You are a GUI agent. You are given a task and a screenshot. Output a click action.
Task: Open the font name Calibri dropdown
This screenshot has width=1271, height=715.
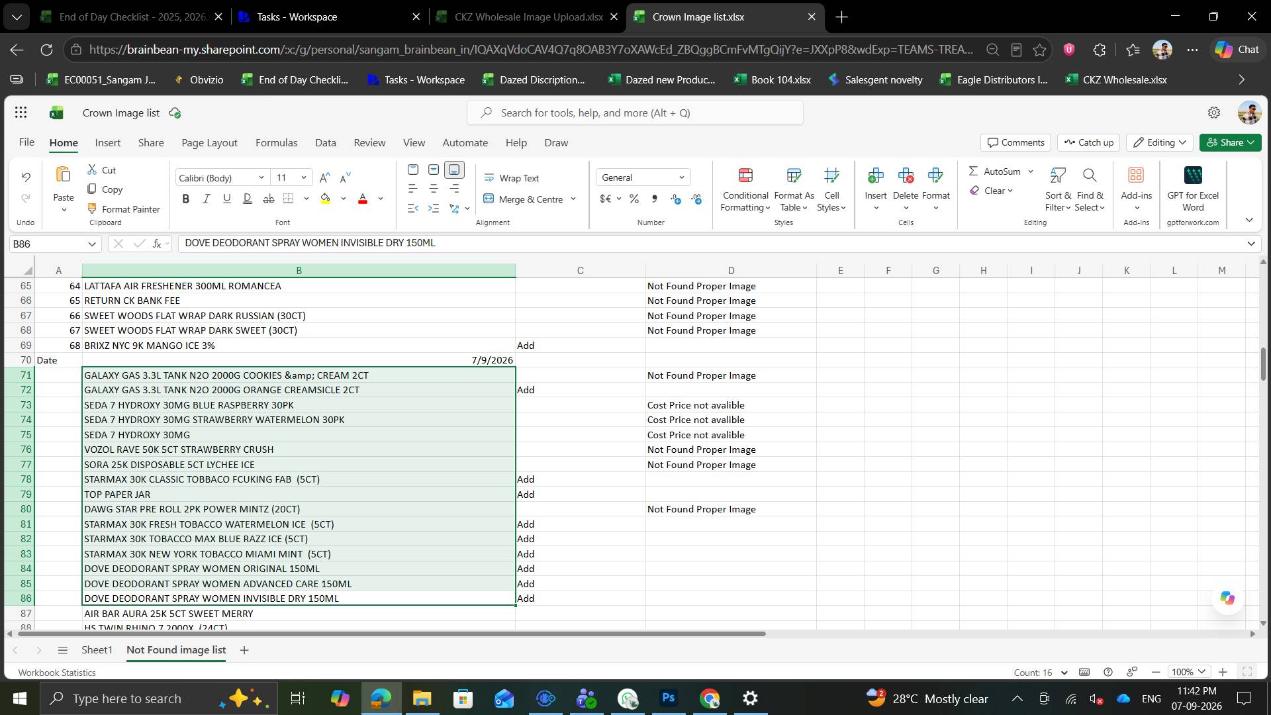(x=222, y=177)
